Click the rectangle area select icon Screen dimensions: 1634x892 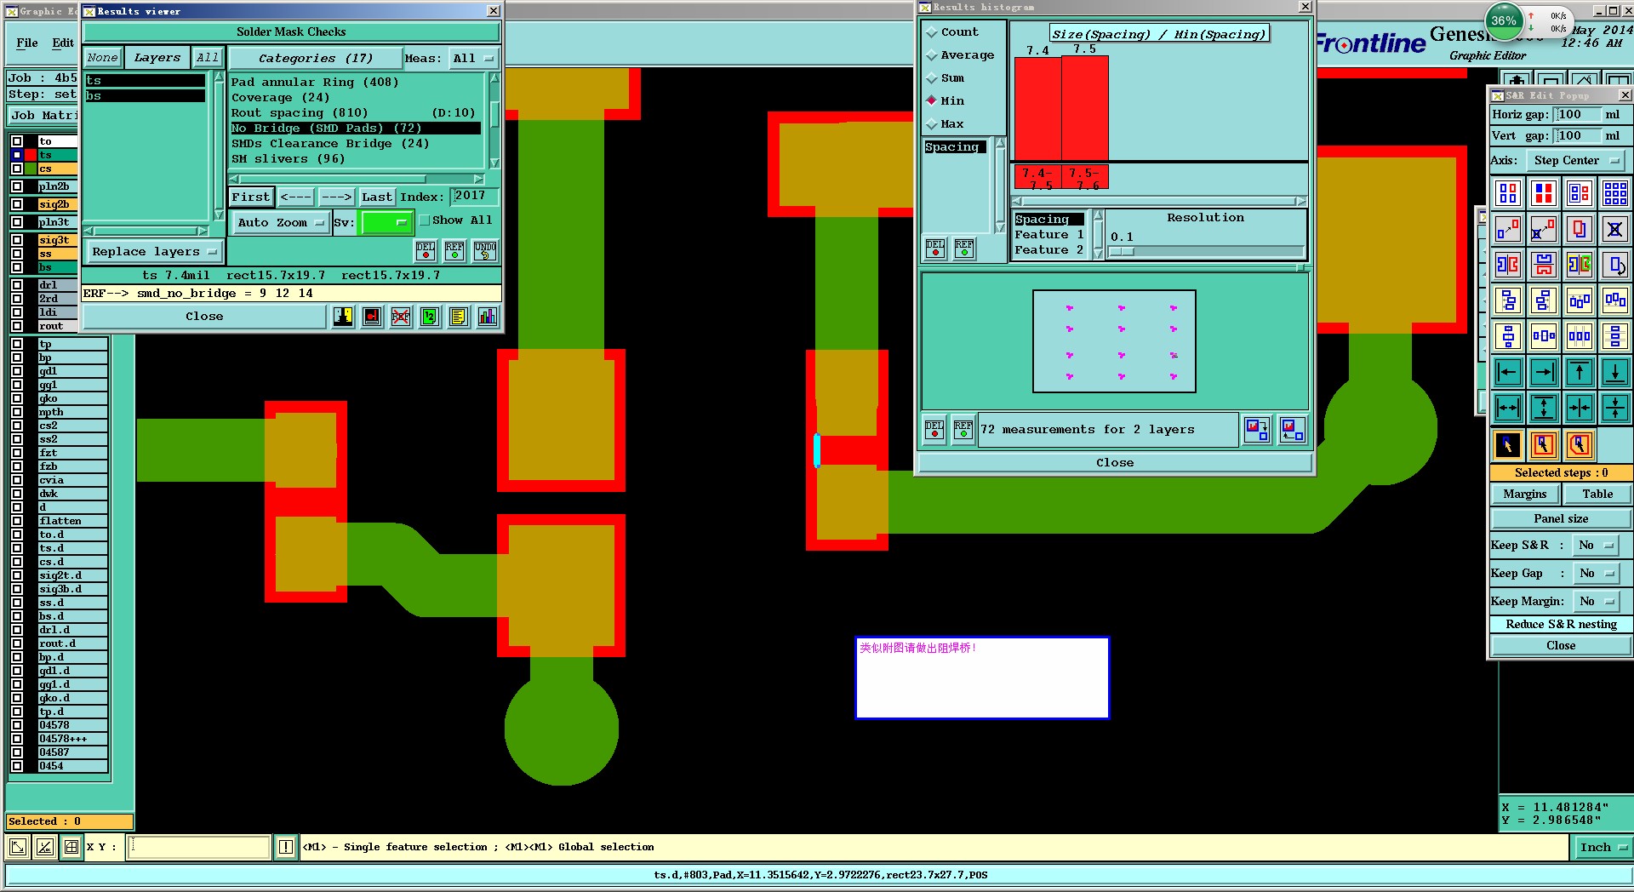coord(1544,444)
